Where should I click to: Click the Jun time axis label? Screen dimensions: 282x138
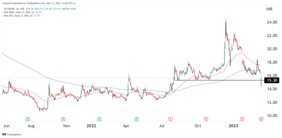pyautogui.click(x=6, y=126)
